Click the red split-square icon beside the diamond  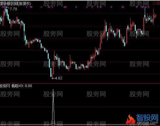click(x=158, y=3)
